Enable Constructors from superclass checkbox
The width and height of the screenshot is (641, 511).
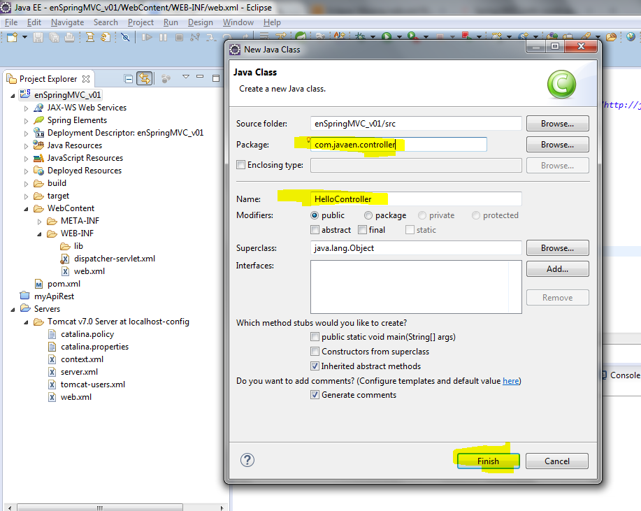tap(315, 352)
